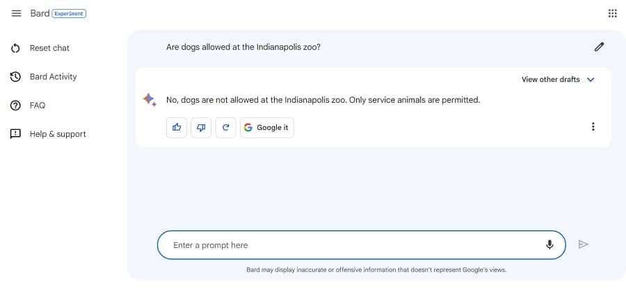This screenshot has width=626, height=291.
Task: Open the Google apps grid
Action: (x=612, y=13)
